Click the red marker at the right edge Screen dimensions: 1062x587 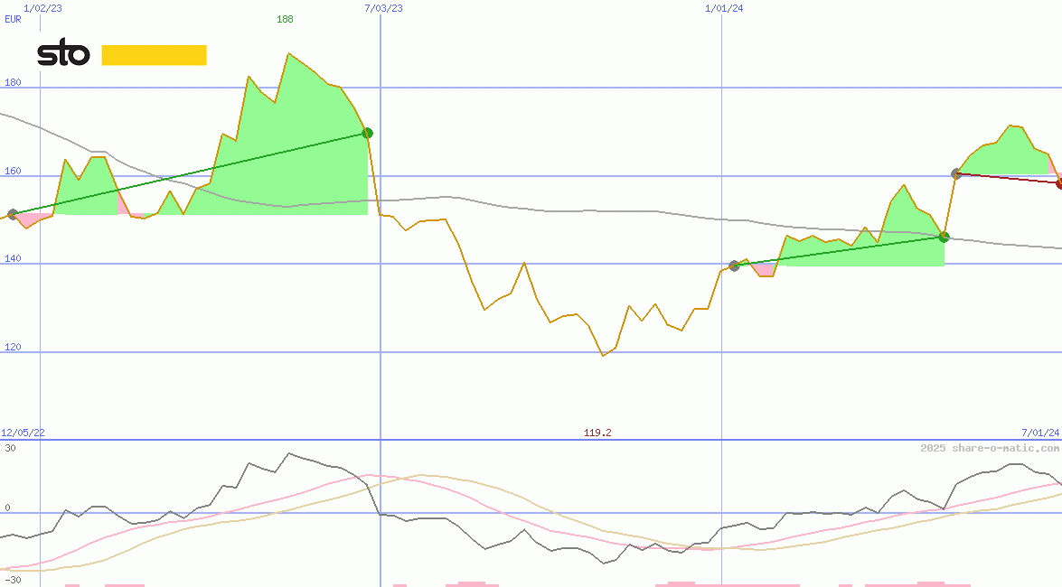[1059, 183]
